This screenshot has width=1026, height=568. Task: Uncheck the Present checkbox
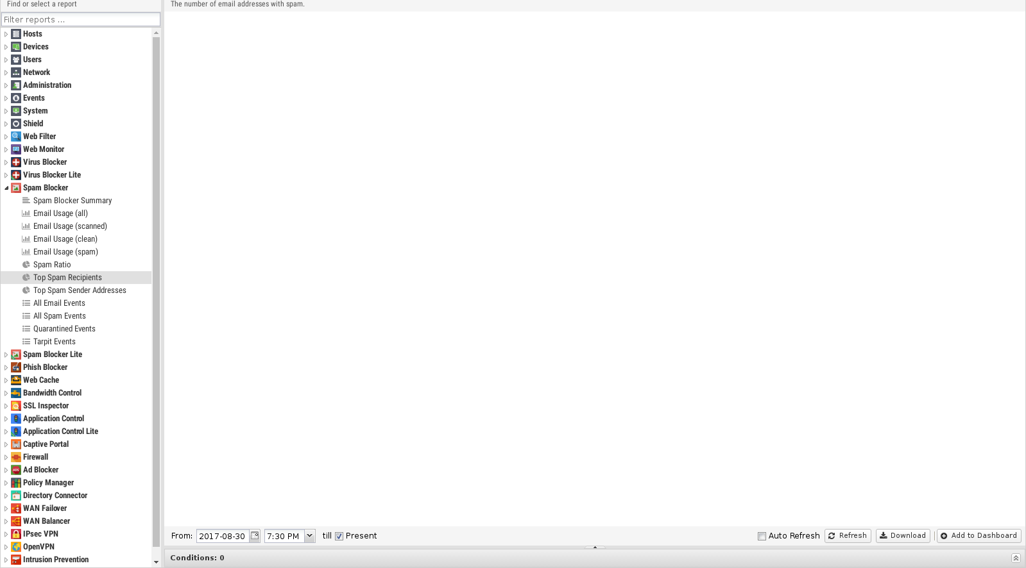tap(339, 537)
